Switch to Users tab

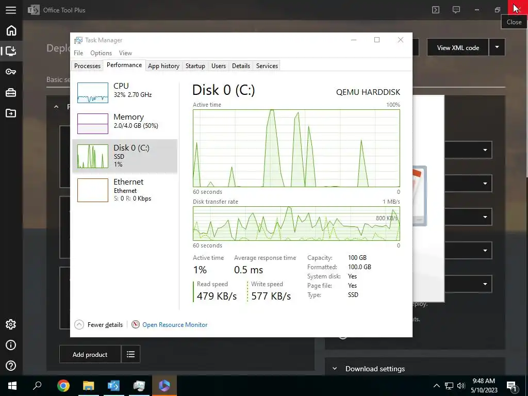pyautogui.click(x=219, y=65)
